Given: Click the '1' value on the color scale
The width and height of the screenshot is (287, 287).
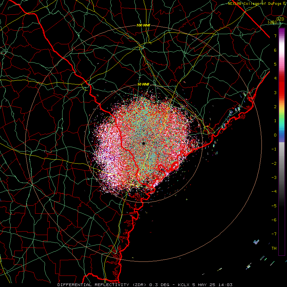Looking at the screenshot, I should 275,121.
